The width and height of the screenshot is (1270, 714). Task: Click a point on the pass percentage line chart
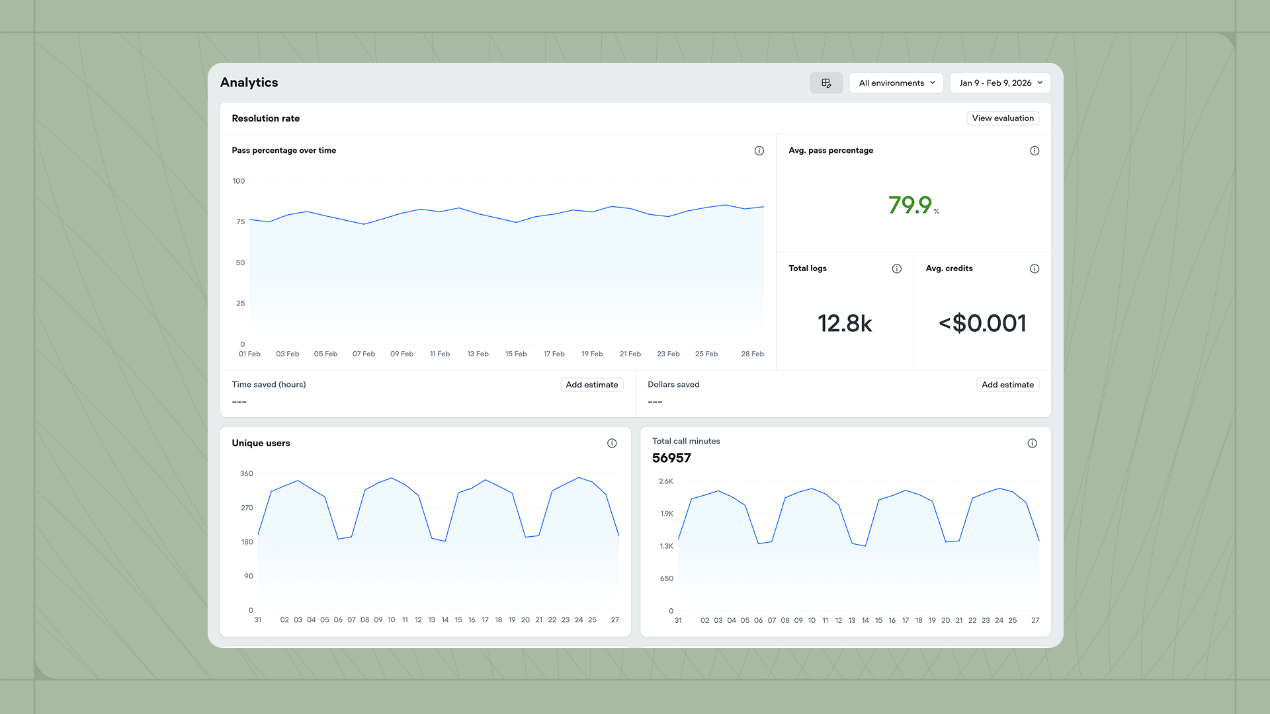tap(503, 212)
